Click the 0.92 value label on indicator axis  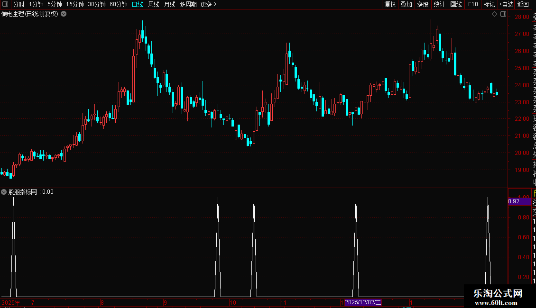pyautogui.click(x=519, y=201)
